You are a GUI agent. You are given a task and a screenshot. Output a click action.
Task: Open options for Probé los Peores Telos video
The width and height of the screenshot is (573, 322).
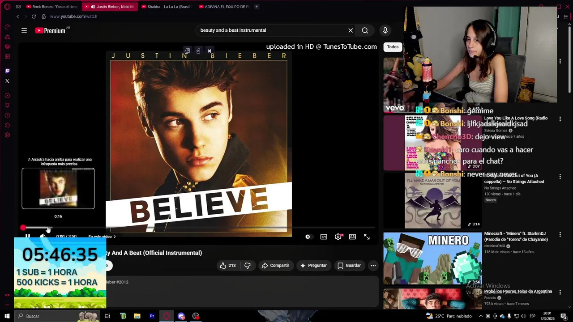560,292
